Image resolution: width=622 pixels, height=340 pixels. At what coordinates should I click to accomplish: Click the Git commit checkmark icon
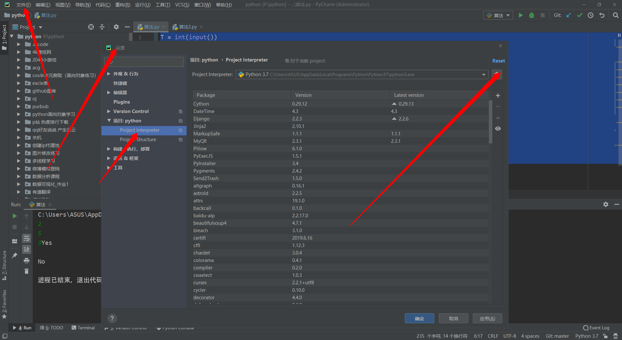click(580, 15)
